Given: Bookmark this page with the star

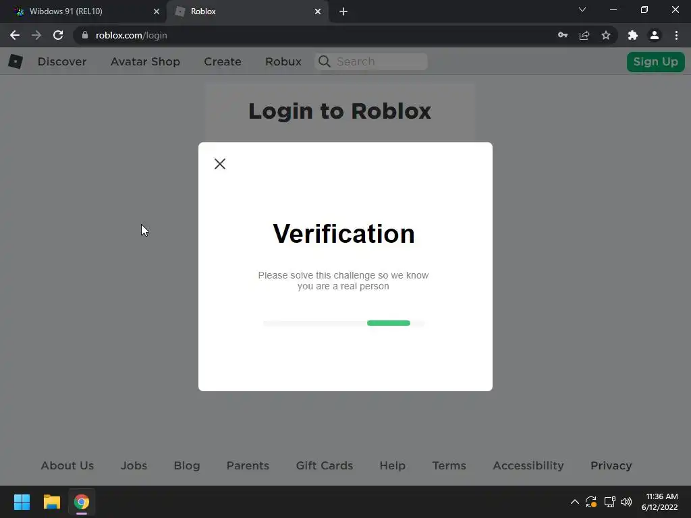Looking at the screenshot, I should [x=606, y=35].
